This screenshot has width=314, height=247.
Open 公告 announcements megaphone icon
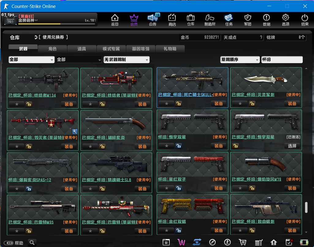click(153, 20)
